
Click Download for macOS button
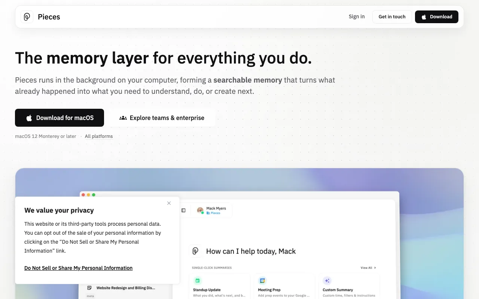(60, 118)
